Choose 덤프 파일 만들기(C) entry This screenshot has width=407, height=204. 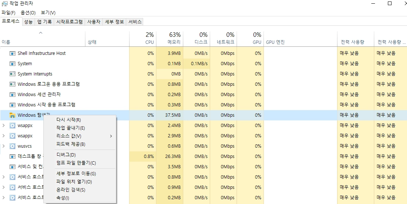[80, 163]
